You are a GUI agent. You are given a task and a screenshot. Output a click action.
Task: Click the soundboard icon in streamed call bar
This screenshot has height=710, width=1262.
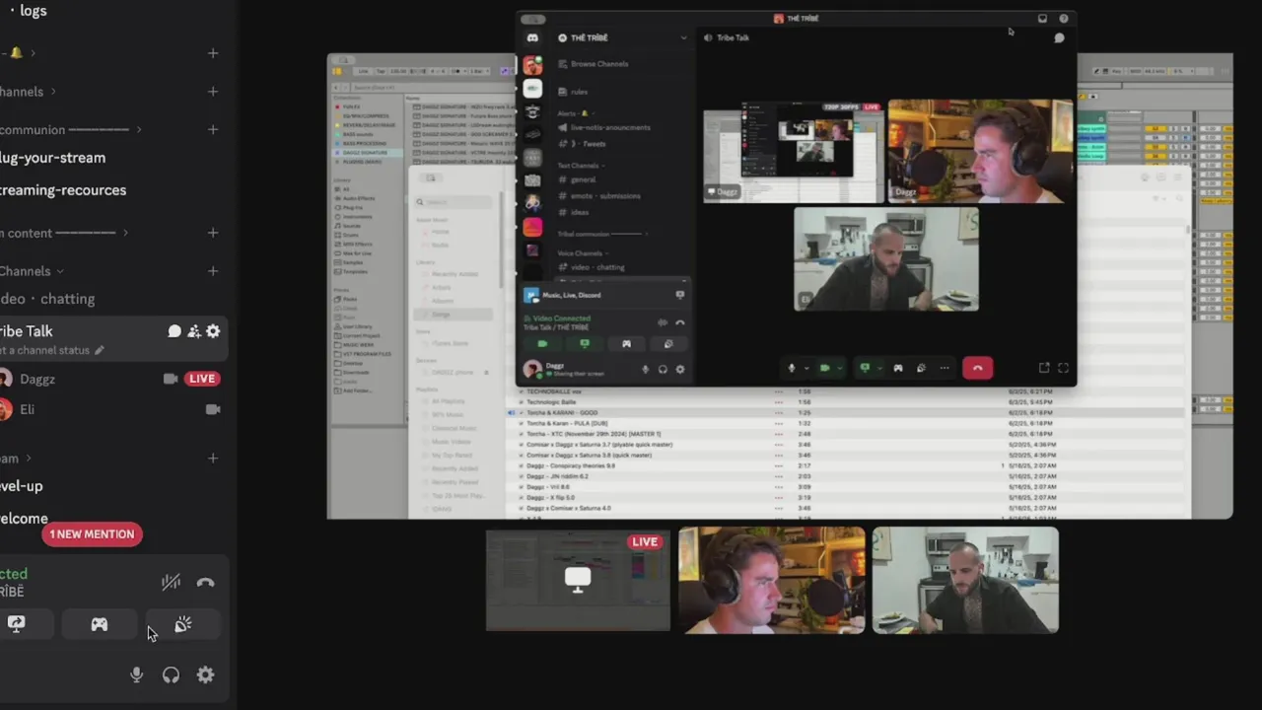pyautogui.click(x=921, y=368)
